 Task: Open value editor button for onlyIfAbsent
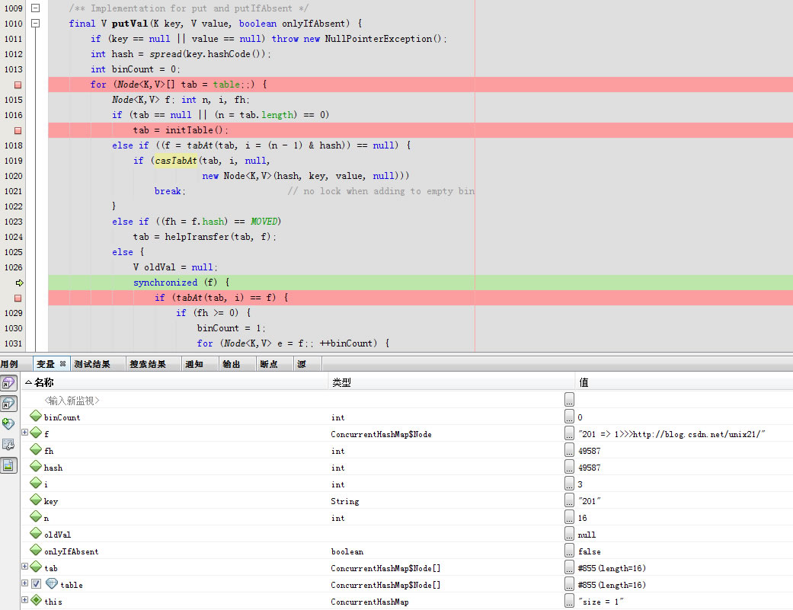(570, 551)
